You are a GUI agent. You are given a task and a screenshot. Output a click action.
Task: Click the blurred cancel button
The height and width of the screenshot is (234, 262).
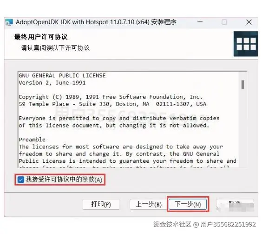click(x=235, y=204)
